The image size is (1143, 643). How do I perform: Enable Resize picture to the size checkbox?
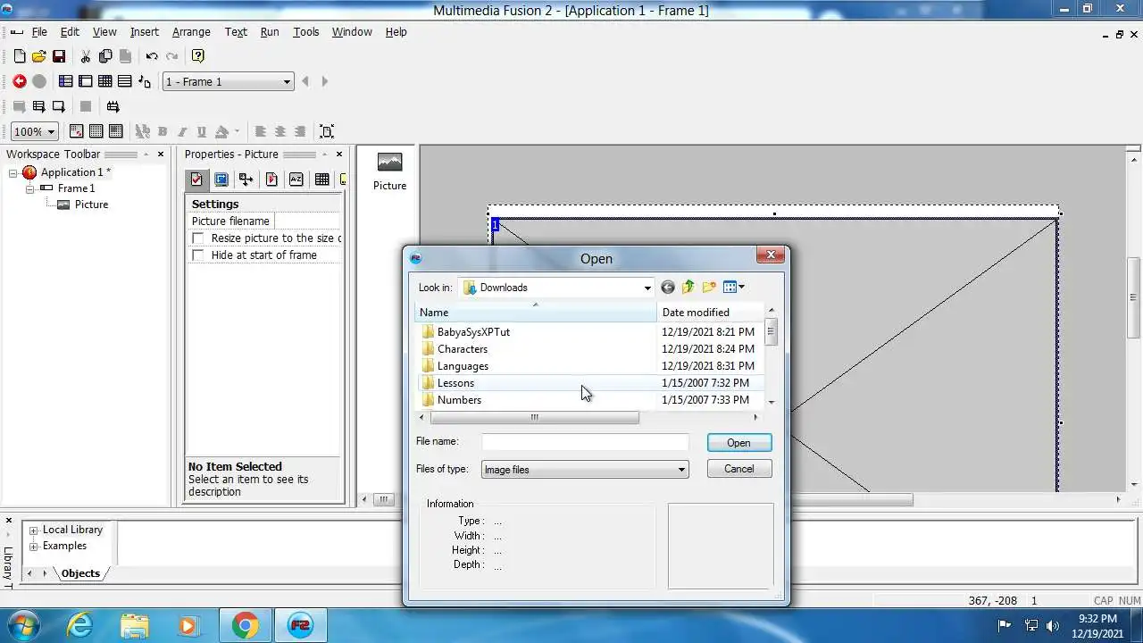coord(198,238)
